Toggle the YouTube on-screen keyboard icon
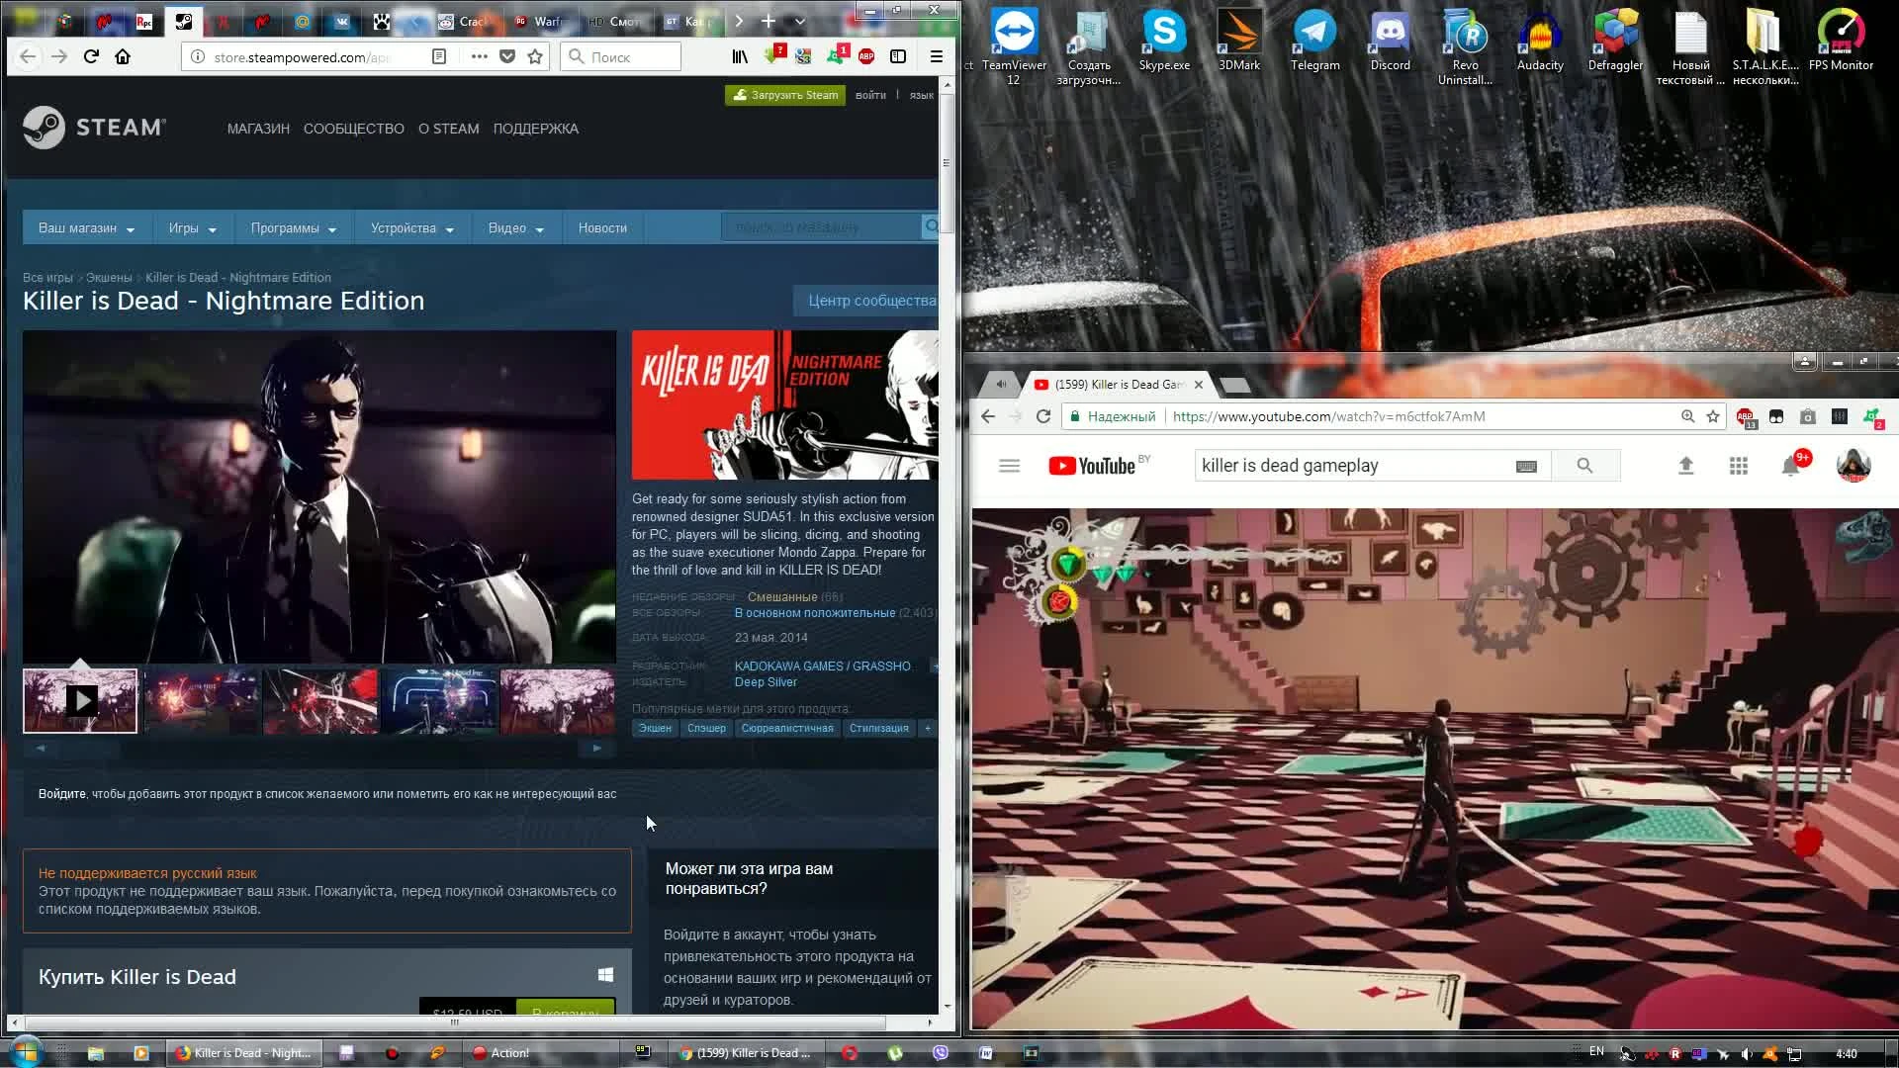 (1526, 467)
